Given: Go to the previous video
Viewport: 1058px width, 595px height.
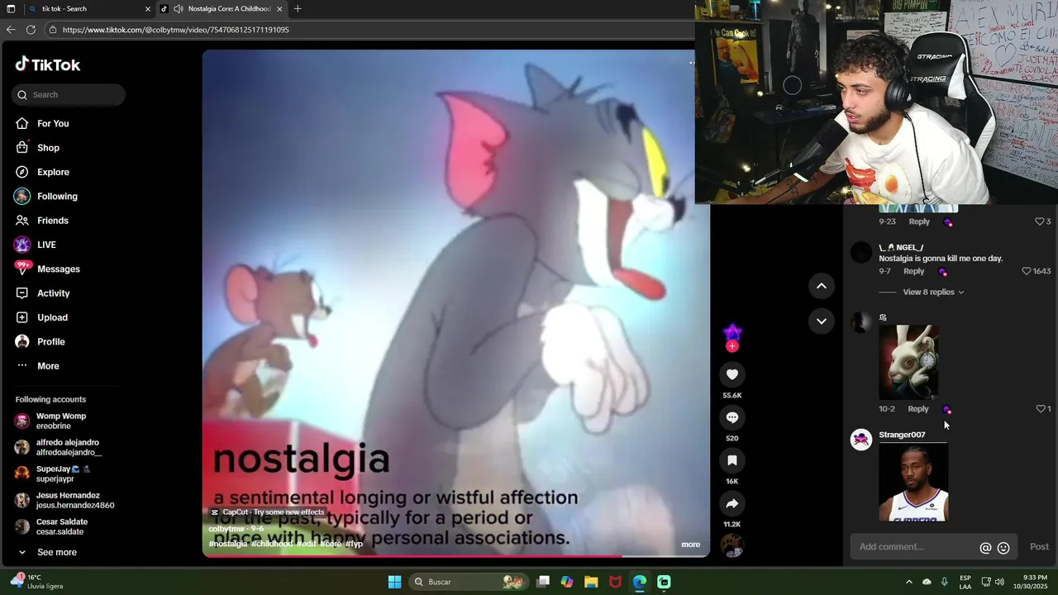Looking at the screenshot, I should click(822, 286).
